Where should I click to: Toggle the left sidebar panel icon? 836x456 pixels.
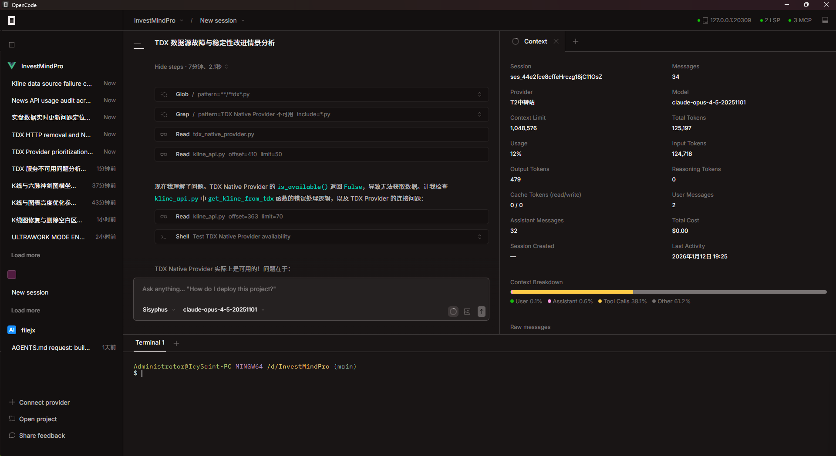12,45
